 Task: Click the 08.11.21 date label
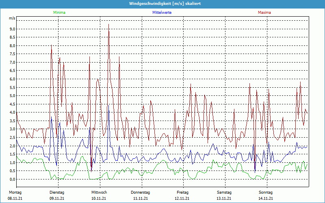tap(15, 199)
